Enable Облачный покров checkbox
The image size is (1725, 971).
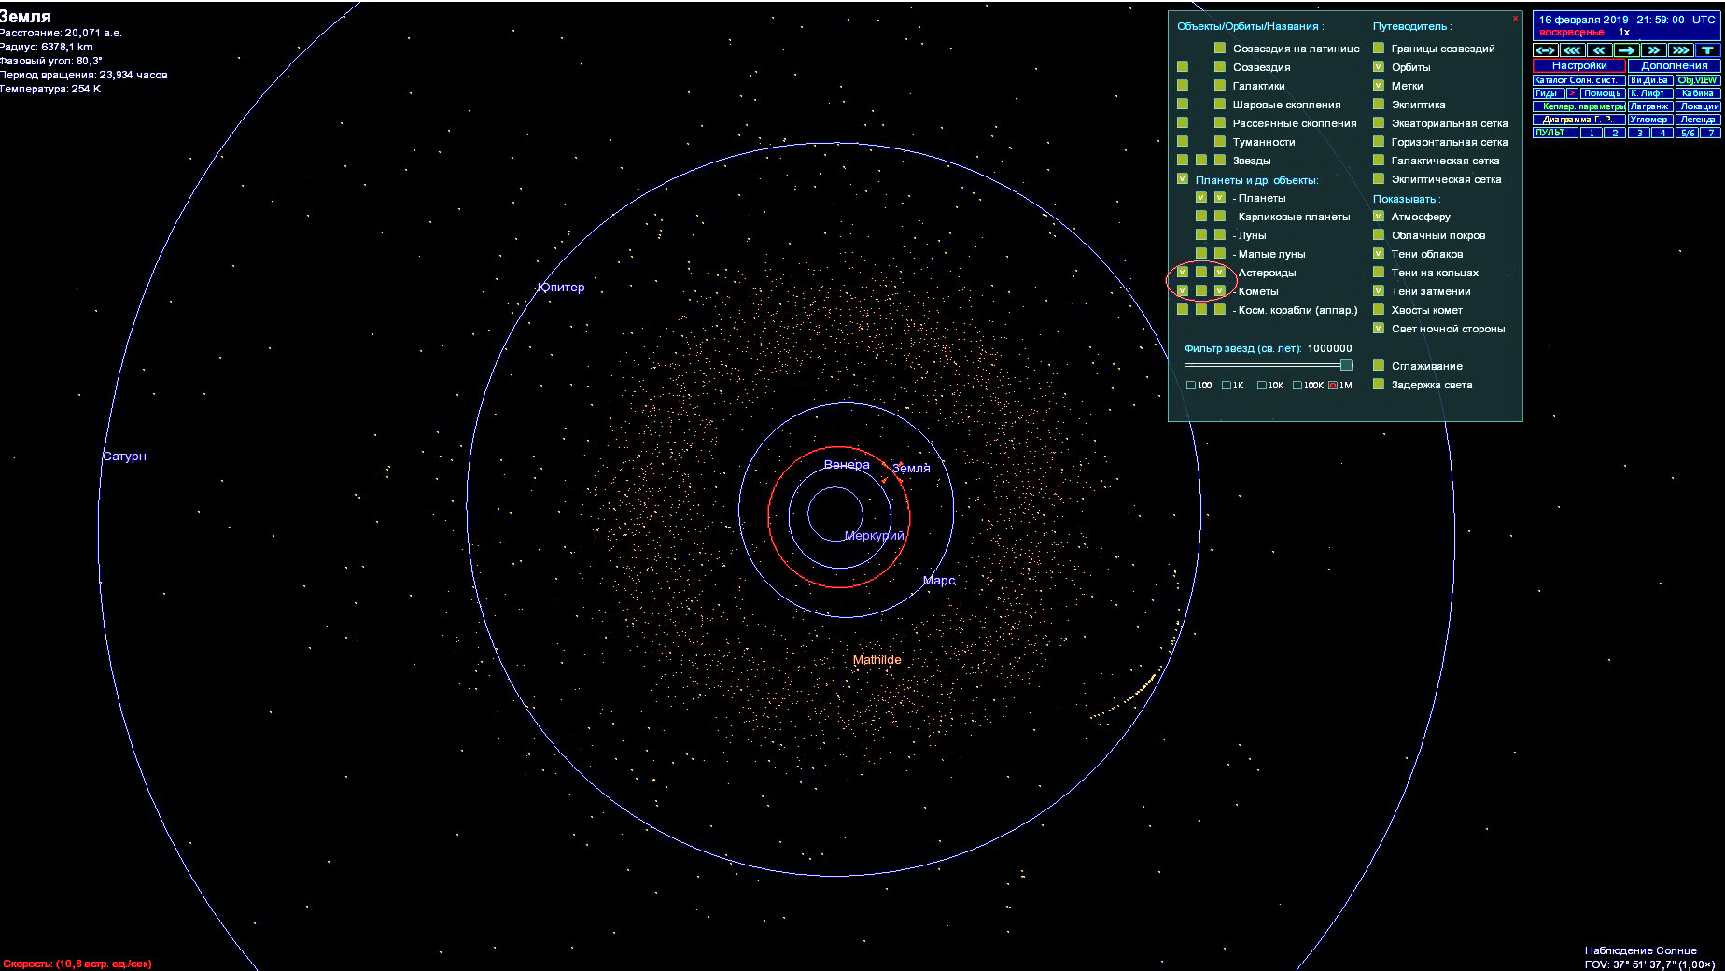1379,235
